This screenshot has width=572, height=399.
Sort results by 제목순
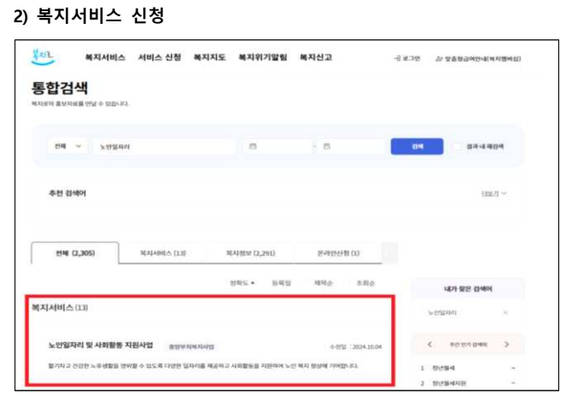pos(323,283)
